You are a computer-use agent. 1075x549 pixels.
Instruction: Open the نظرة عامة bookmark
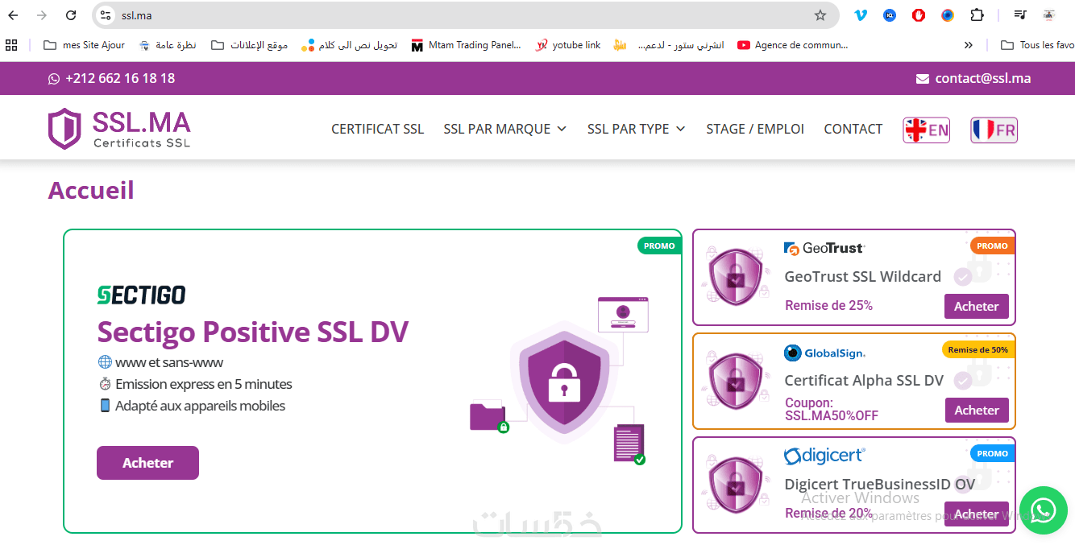[x=168, y=45]
